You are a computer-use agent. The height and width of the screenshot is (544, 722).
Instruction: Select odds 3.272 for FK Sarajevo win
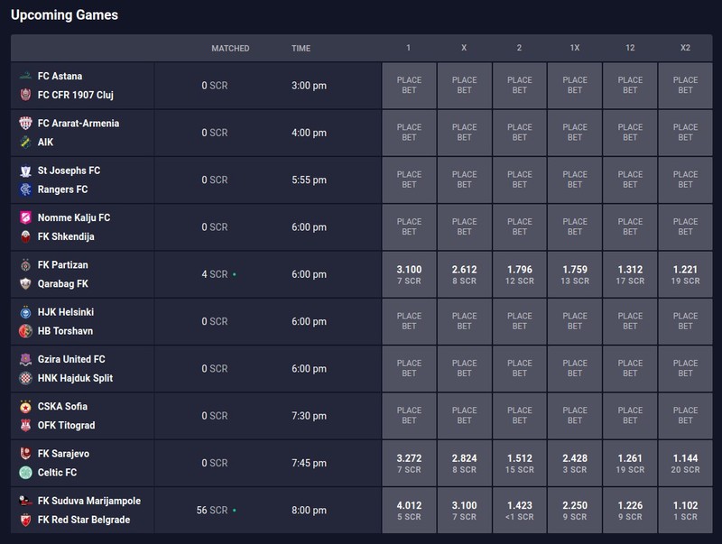tap(409, 463)
